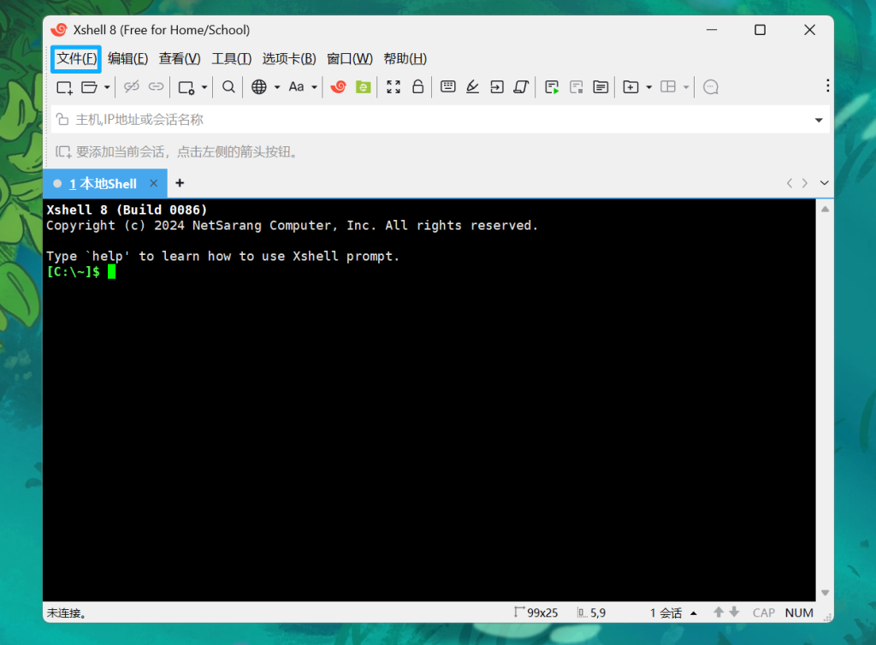Click the red Xmanager swirl toolbar icon
The width and height of the screenshot is (876, 645).
339,86
